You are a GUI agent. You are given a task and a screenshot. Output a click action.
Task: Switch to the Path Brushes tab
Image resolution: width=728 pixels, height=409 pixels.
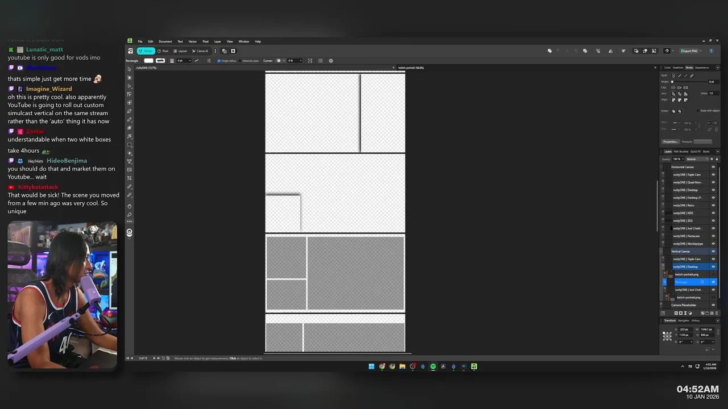tap(681, 152)
